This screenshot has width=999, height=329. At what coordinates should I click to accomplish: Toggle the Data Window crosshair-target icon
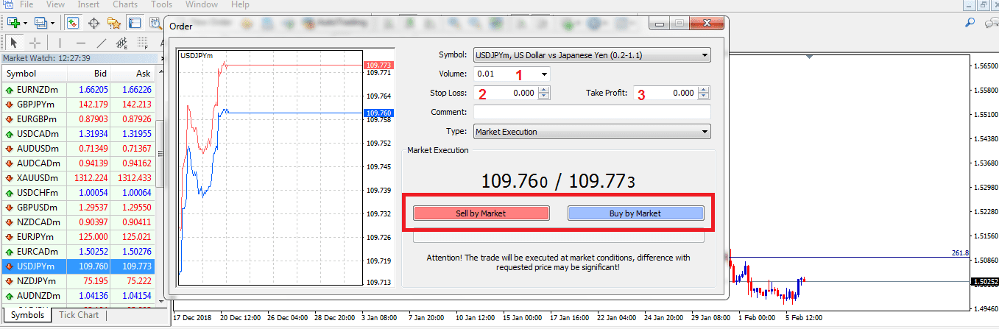coord(94,23)
